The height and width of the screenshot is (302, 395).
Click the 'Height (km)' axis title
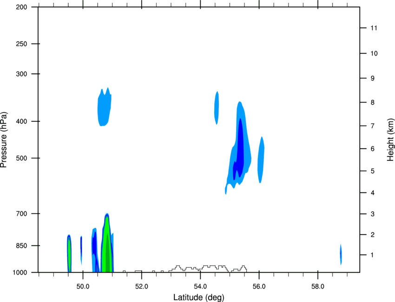click(390, 139)
